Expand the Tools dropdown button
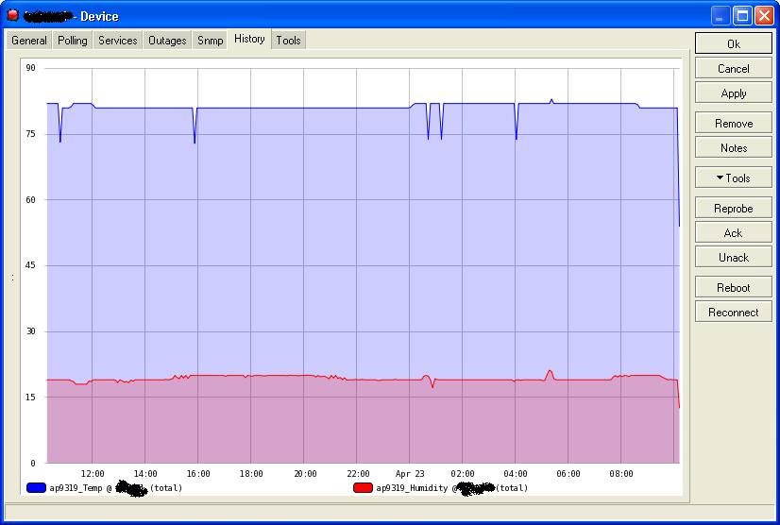This screenshot has height=525, width=780. 733,178
